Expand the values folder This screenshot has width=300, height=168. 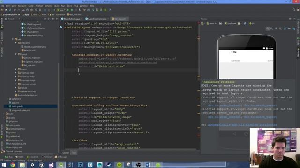pos(16,88)
